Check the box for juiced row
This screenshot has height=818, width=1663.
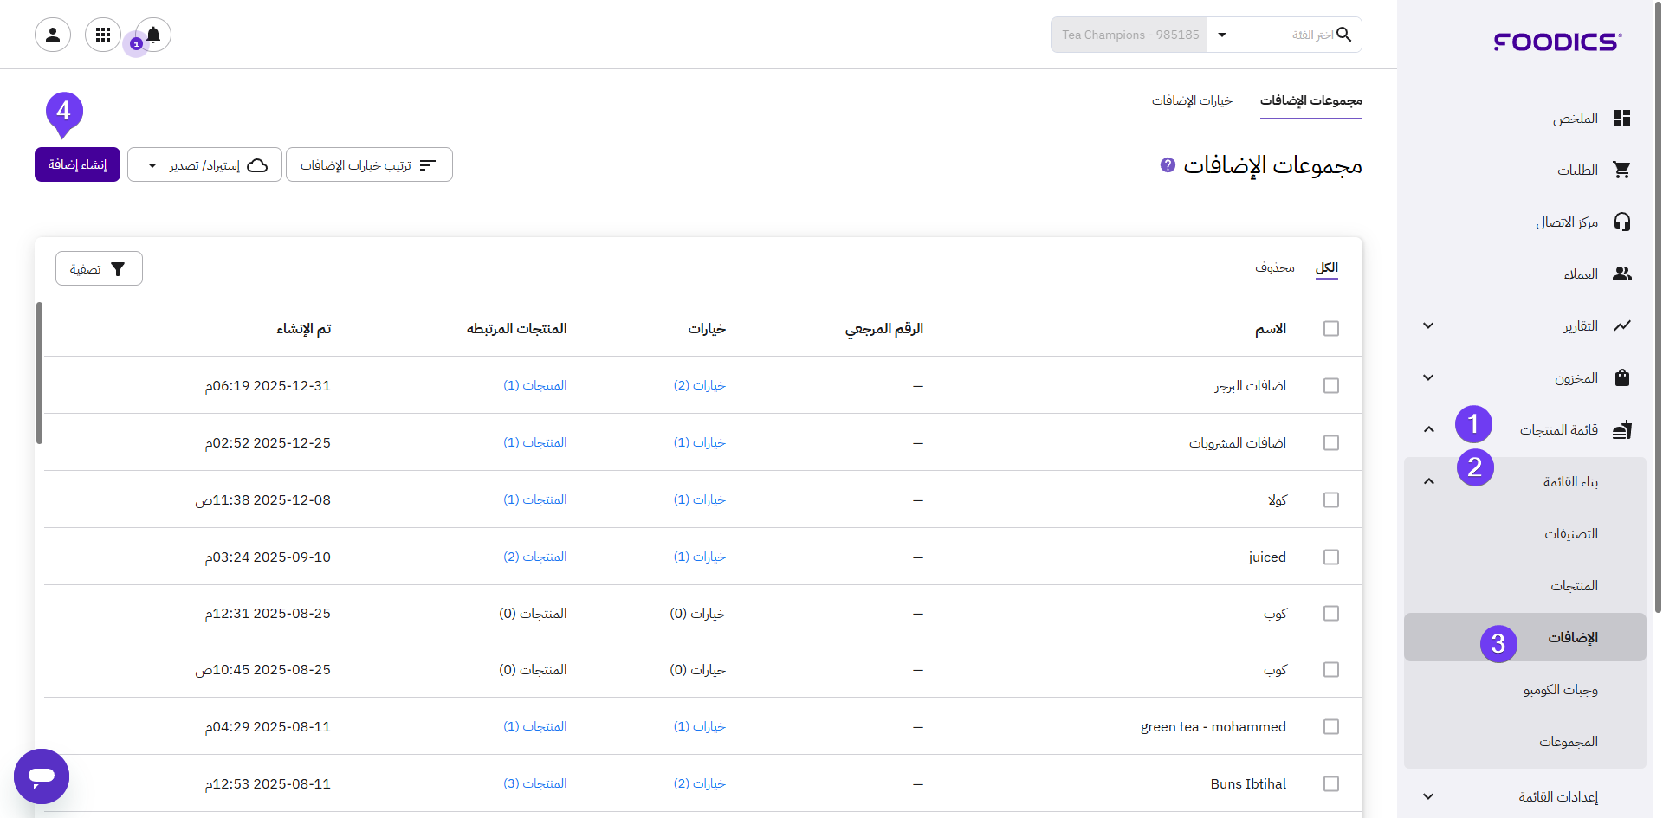[x=1331, y=557]
